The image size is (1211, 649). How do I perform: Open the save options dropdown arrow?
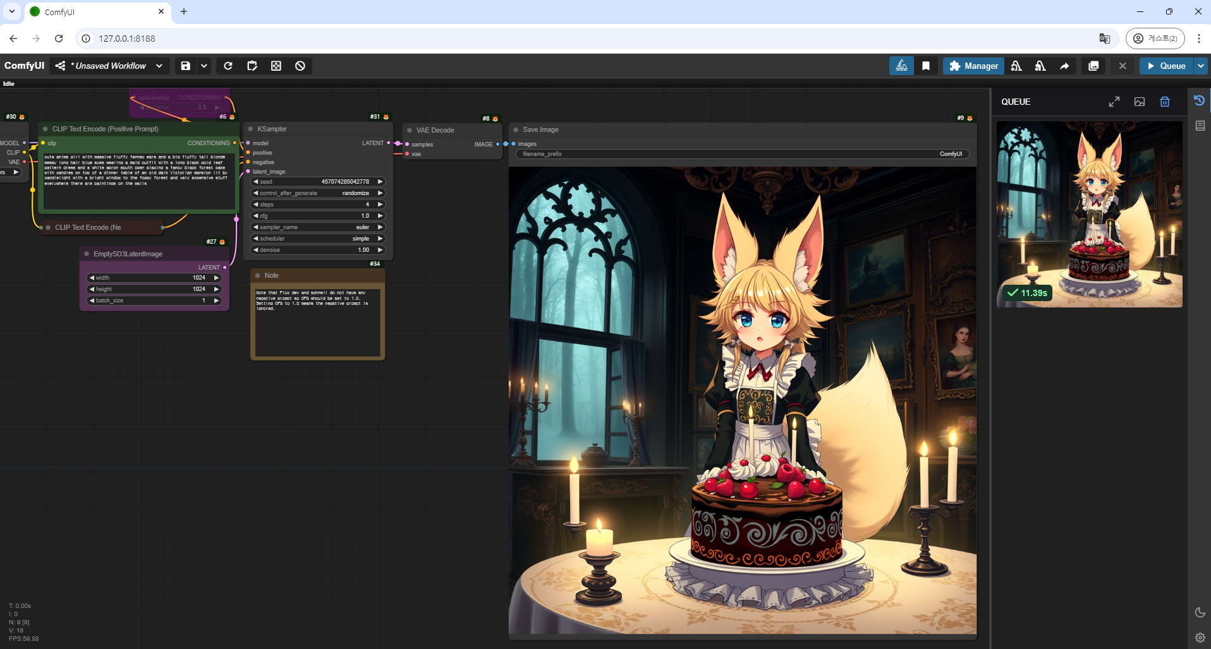pyautogui.click(x=204, y=66)
